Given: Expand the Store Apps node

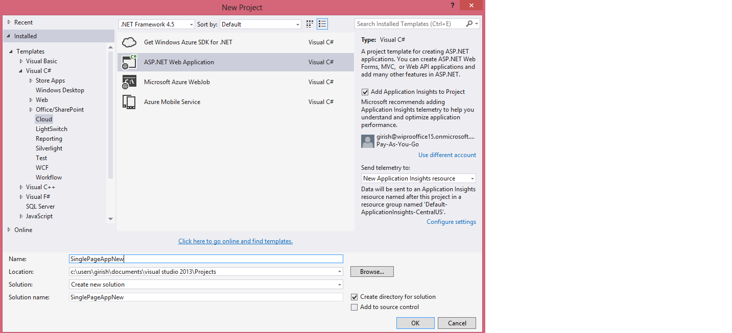Looking at the screenshot, I should [x=31, y=81].
